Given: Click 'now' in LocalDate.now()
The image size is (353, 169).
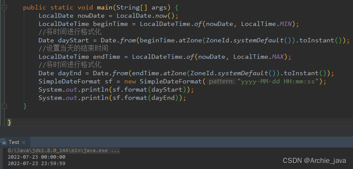Looking at the screenshot, I should [x=161, y=16].
